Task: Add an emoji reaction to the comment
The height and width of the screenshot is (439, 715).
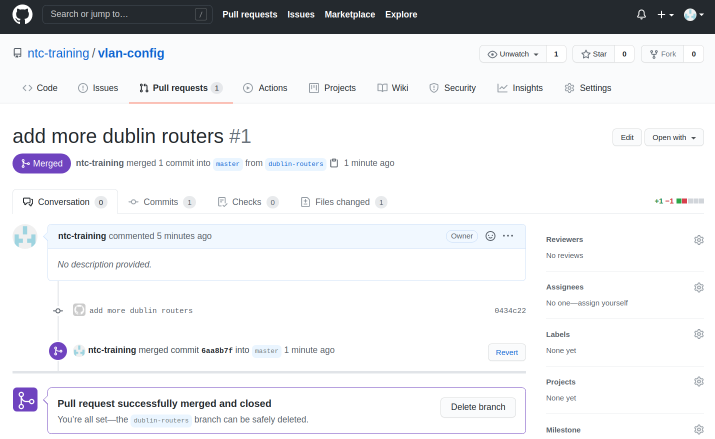Action: 490,236
